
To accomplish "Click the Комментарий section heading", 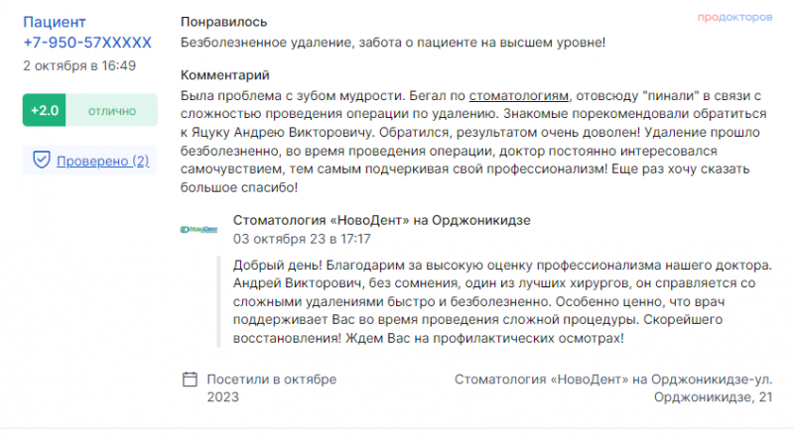I will (x=225, y=75).
